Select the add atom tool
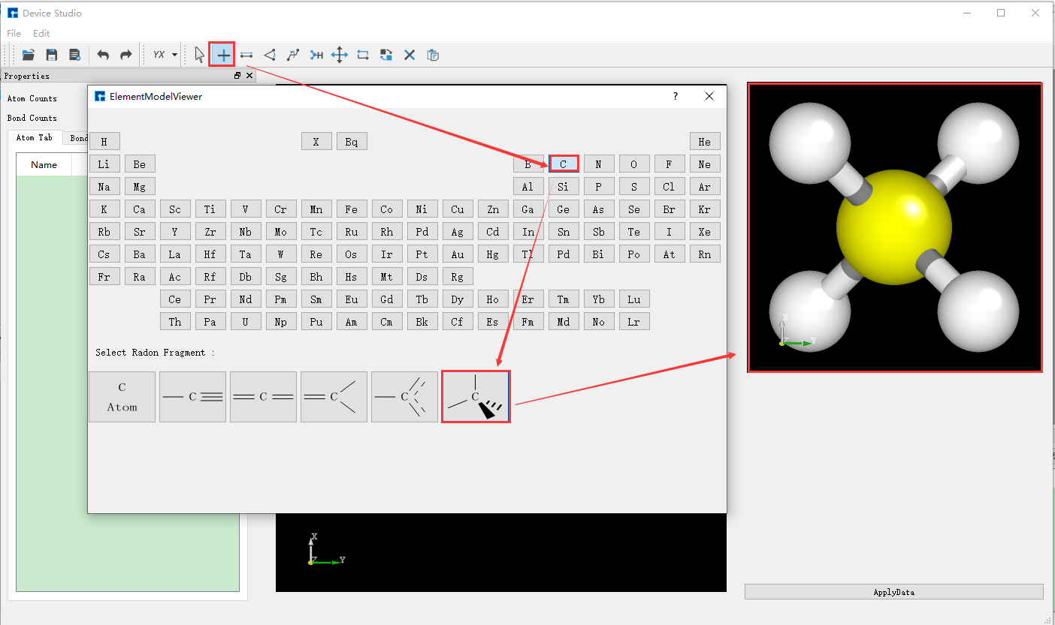The height and width of the screenshot is (625, 1055). pyautogui.click(x=222, y=54)
